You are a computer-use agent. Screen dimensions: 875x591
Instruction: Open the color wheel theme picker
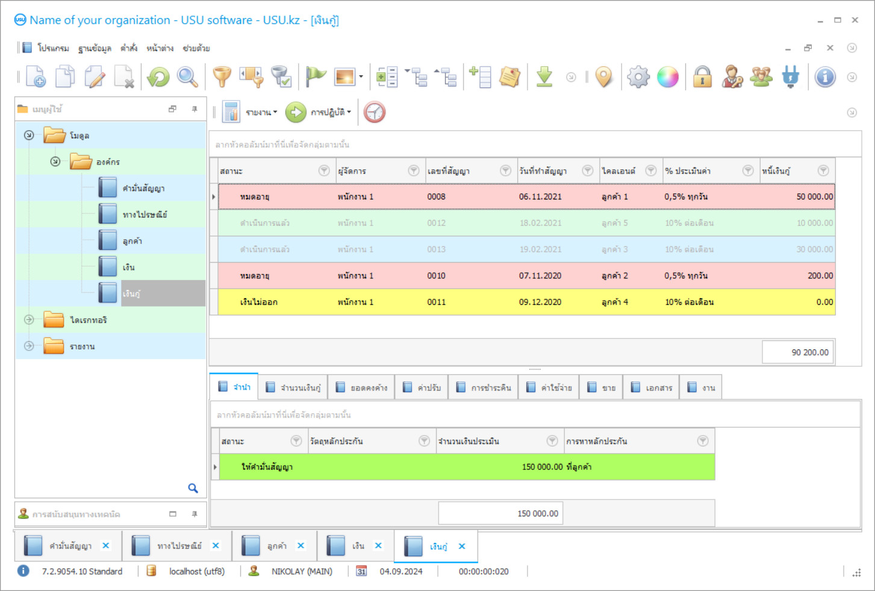[x=668, y=77]
